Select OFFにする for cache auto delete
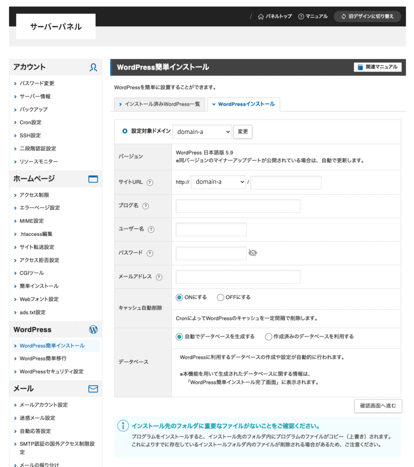 pyautogui.click(x=220, y=297)
